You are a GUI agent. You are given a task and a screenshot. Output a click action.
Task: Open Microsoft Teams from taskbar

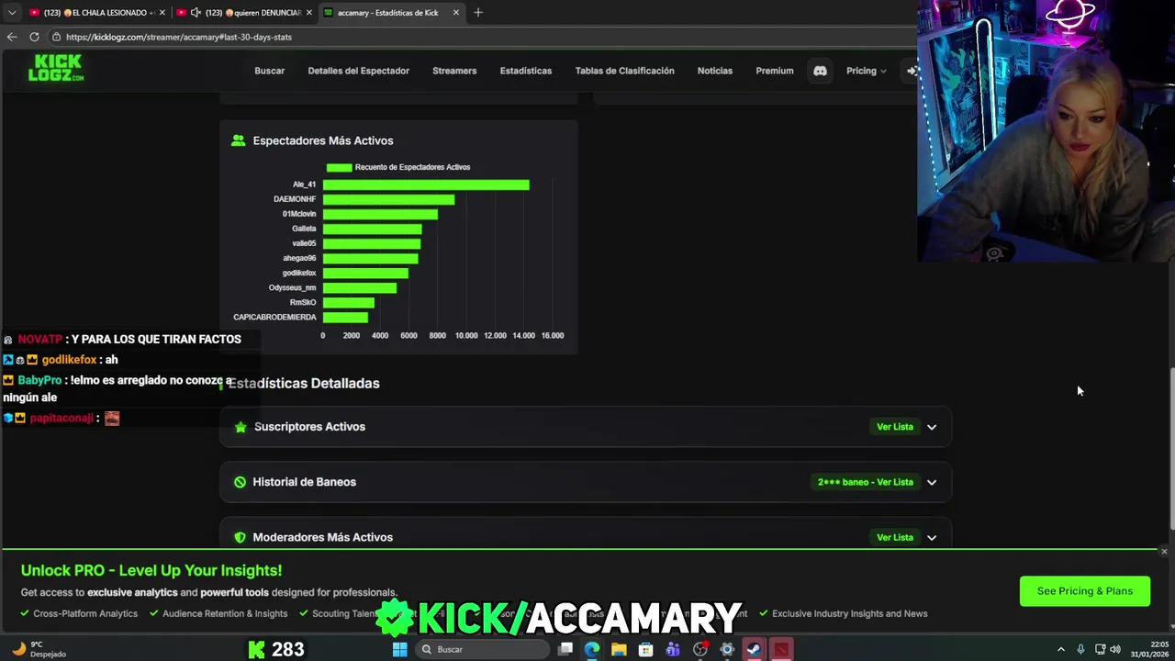coord(673,649)
